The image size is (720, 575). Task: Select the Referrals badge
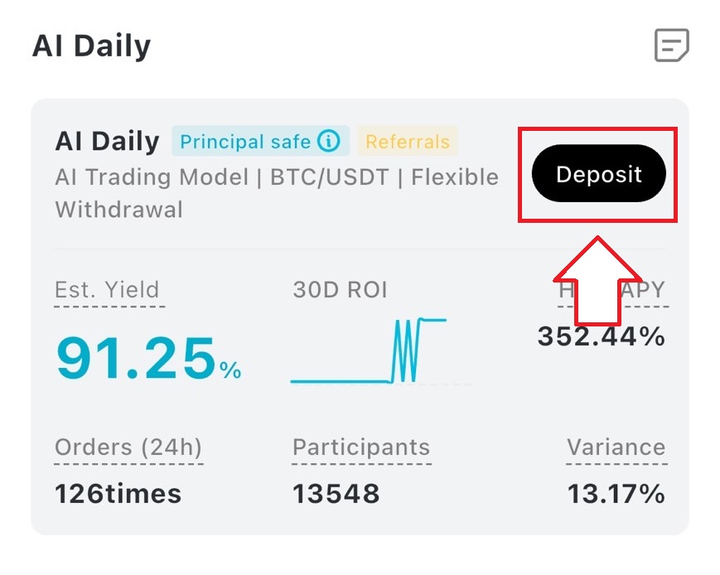pyautogui.click(x=408, y=142)
